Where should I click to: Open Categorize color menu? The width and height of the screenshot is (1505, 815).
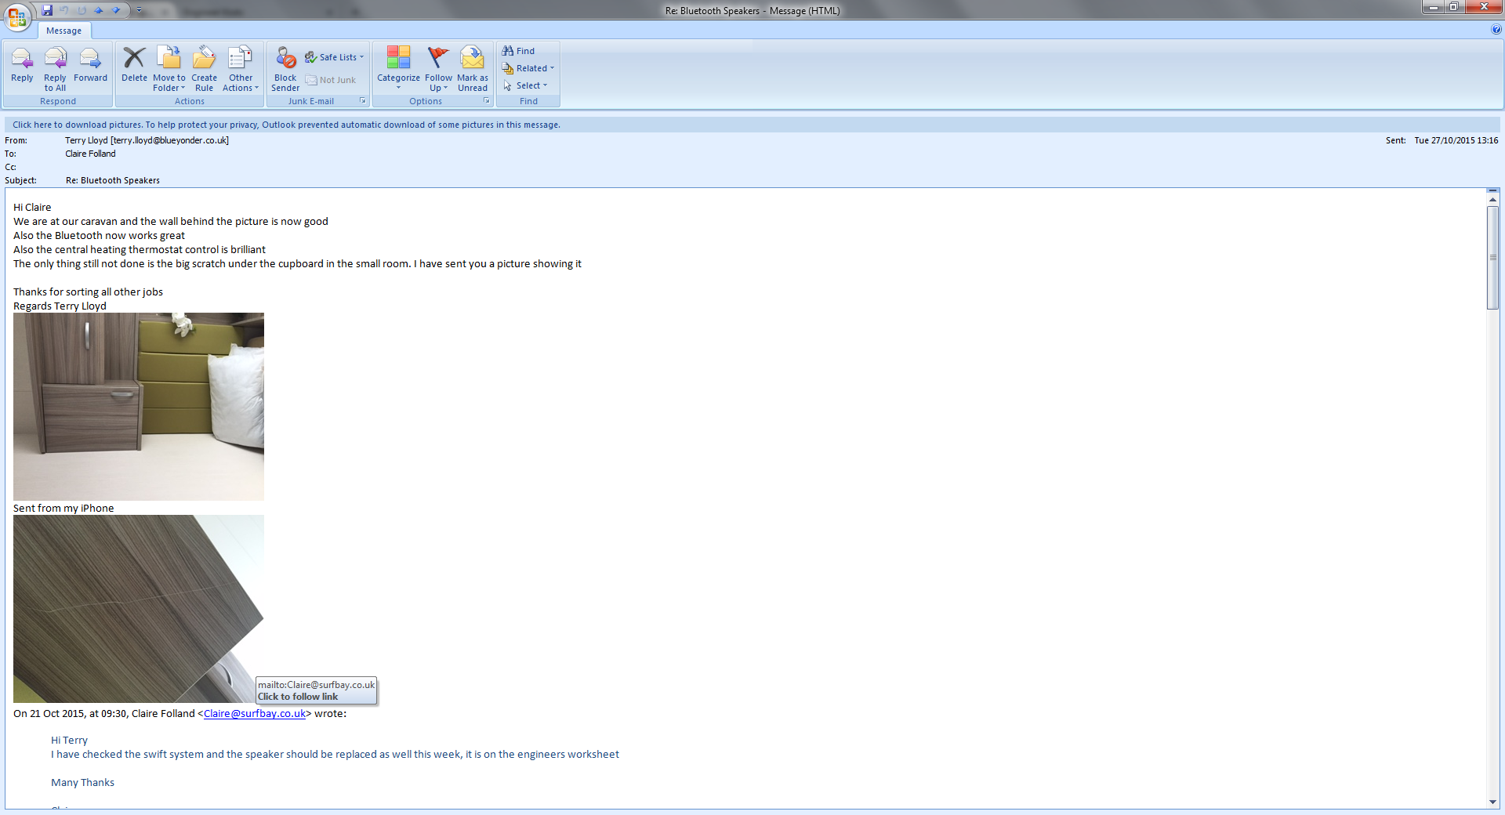(398, 69)
